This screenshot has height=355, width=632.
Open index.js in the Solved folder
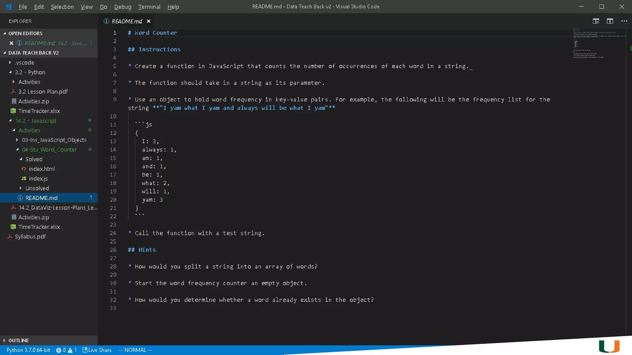pos(38,178)
